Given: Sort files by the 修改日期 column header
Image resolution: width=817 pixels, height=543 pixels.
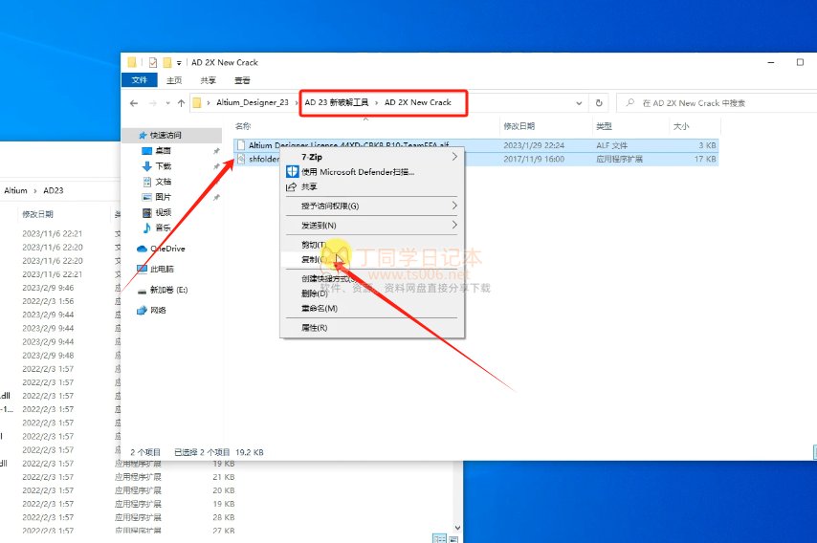Looking at the screenshot, I should pos(519,125).
